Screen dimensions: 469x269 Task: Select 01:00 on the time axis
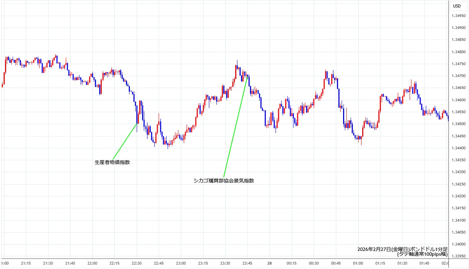point(358,263)
